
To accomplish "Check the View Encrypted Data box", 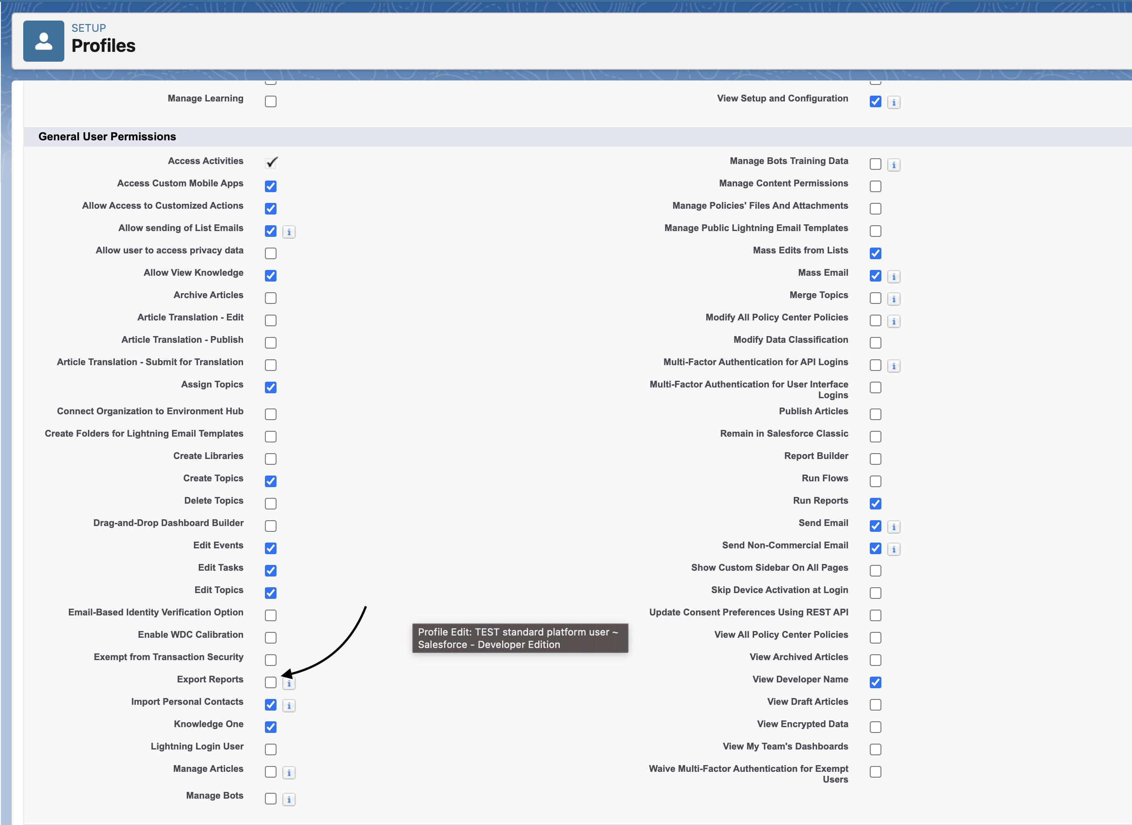I will 875,727.
